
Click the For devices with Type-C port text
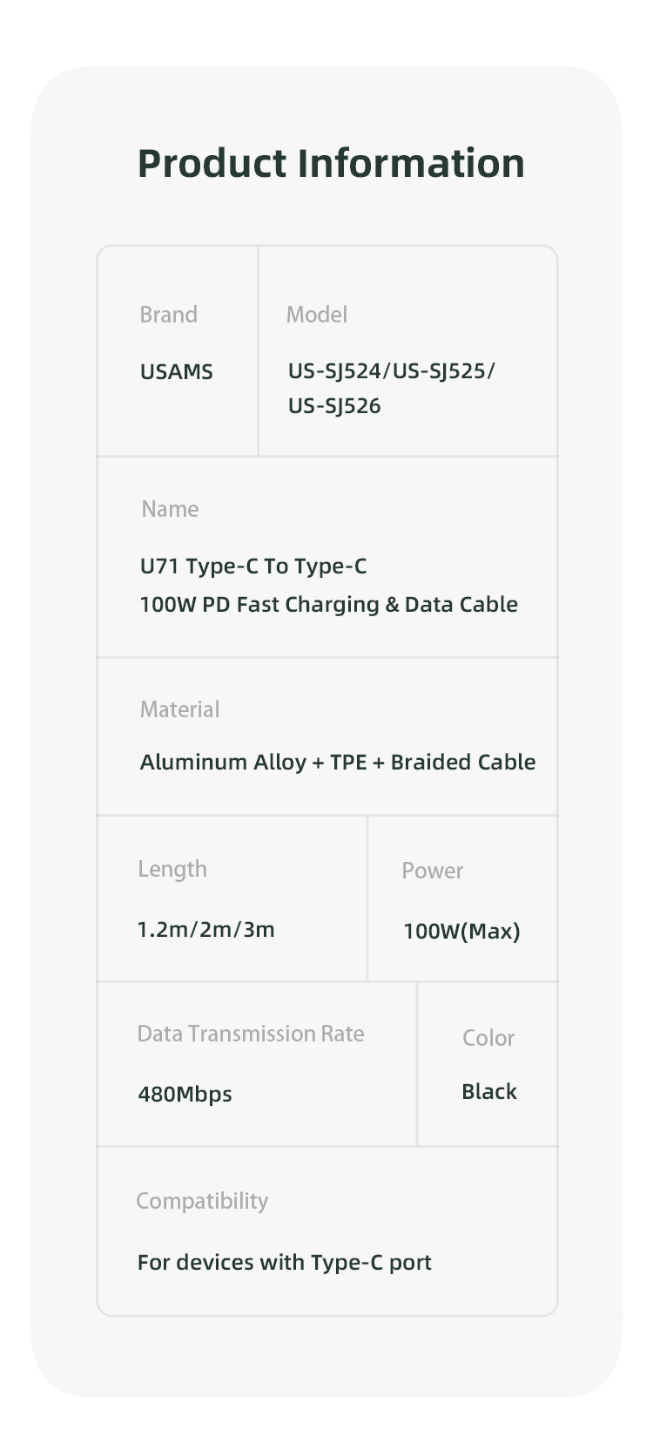[284, 1263]
